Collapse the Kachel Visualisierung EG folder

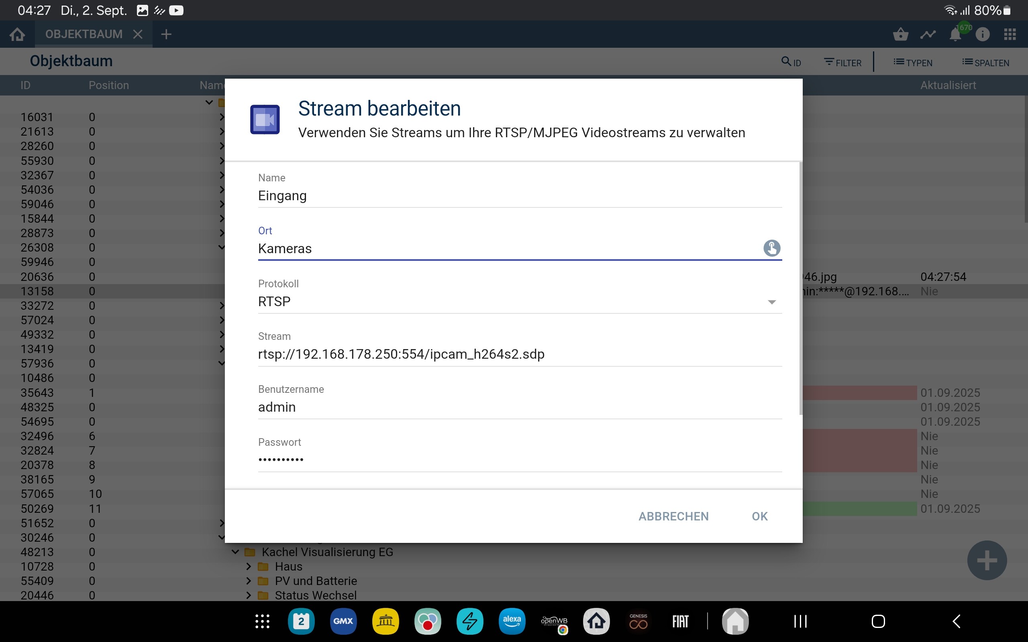point(235,552)
